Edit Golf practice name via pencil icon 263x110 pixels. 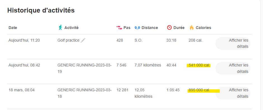[x=83, y=40]
